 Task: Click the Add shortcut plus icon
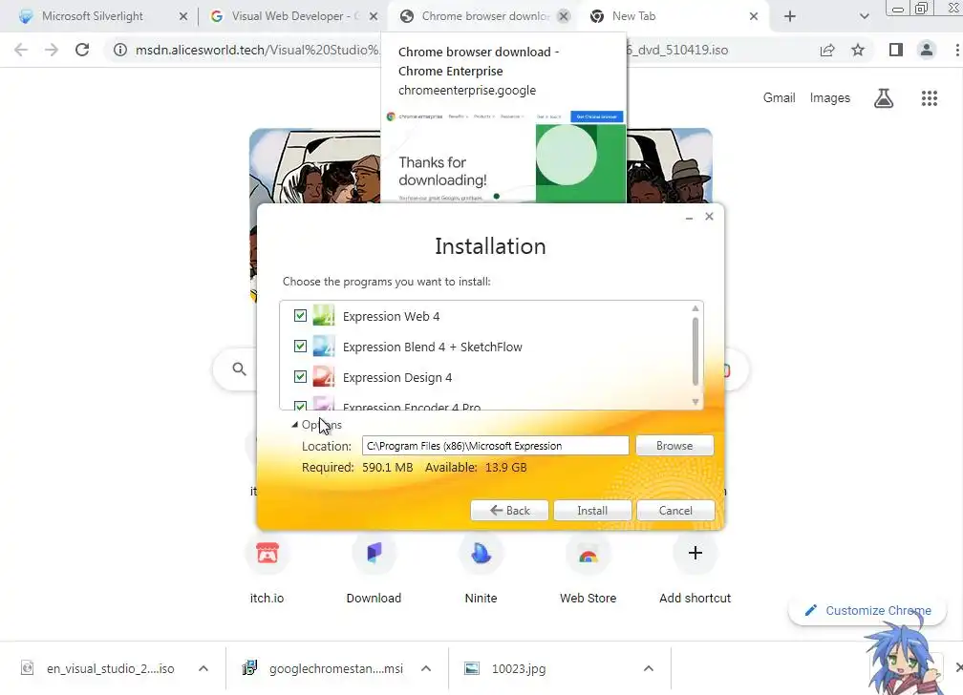695,553
